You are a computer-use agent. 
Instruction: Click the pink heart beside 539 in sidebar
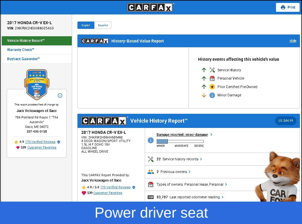tap(18, 148)
